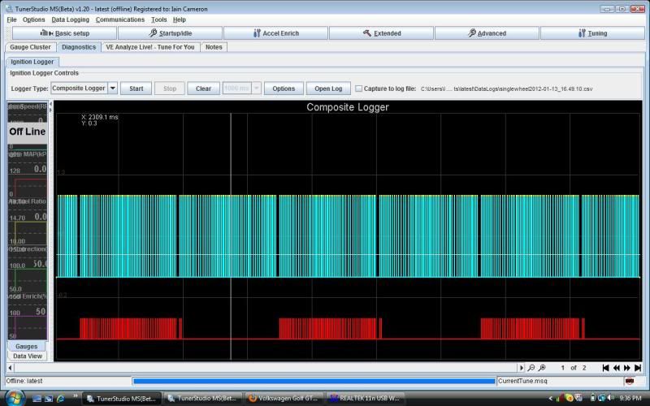Screen dimensions: 650x406
Task: Enable Capture to log file checkbox
Action: (x=358, y=89)
